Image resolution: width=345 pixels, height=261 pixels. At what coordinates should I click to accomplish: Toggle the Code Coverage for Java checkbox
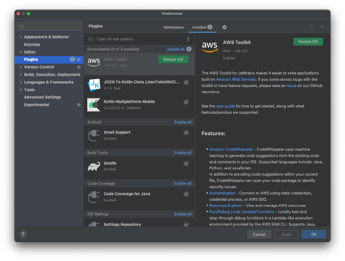tap(186, 194)
